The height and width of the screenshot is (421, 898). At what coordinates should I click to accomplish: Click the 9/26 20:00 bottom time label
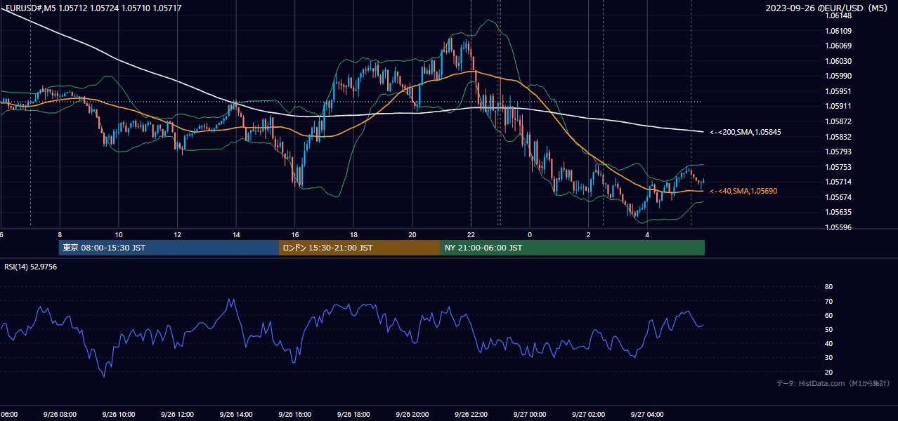pyautogui.click(x=412, y=414)
